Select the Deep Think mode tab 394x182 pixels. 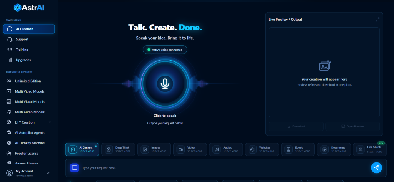pyautogui.click(x=118, y=149)
